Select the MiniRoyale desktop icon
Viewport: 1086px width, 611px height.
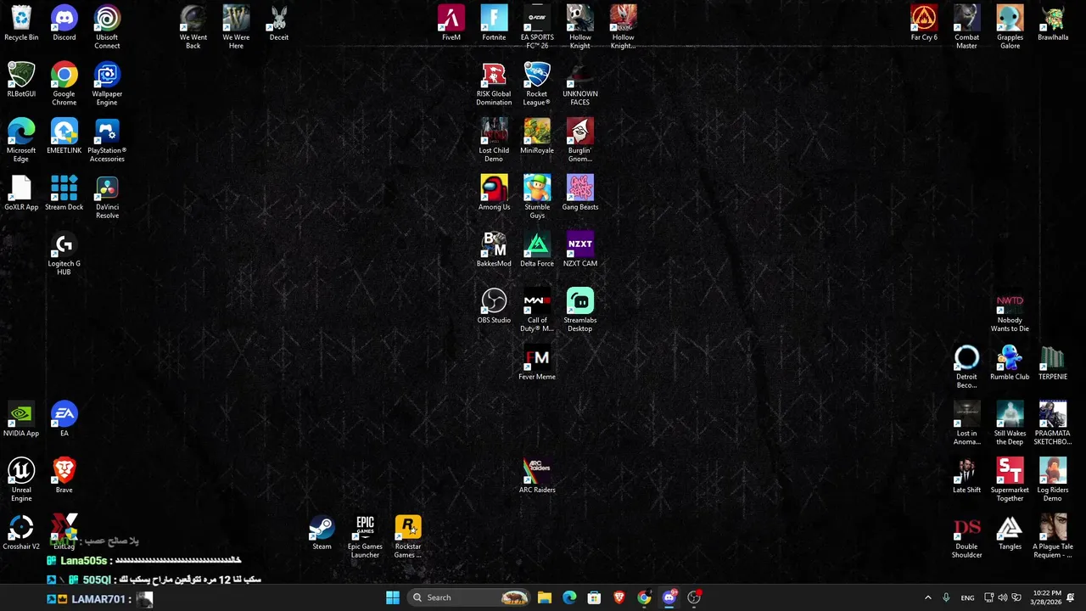tap(537, 137)
